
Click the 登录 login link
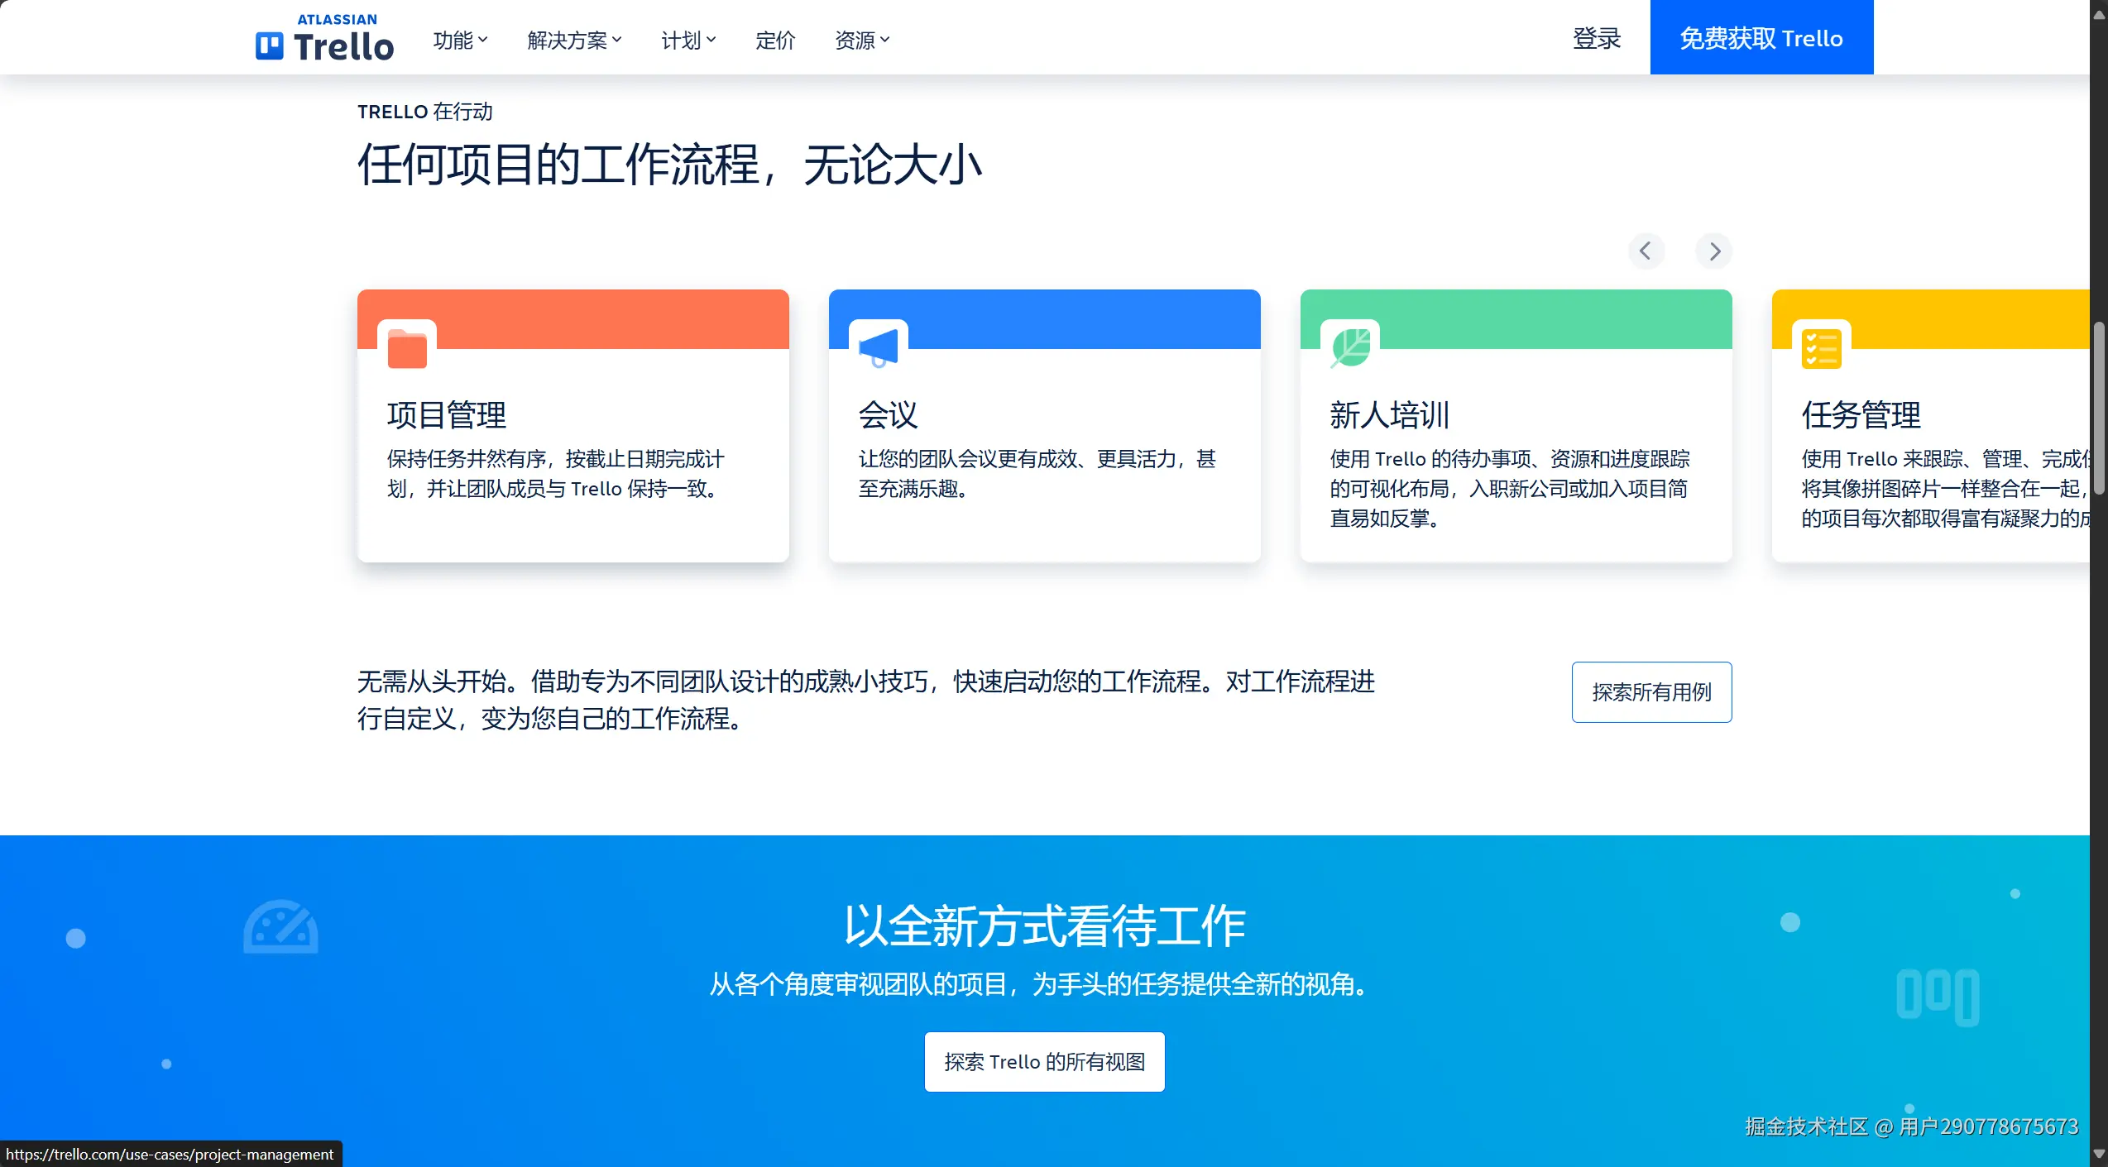click(x=1596, y=38)
